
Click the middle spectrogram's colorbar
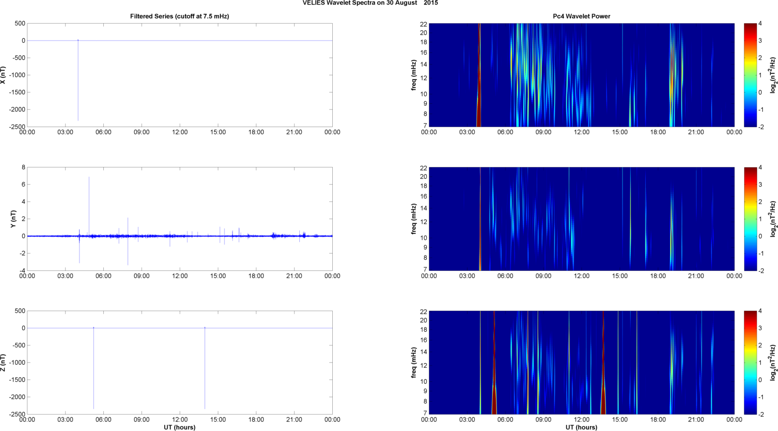[750, 219]
